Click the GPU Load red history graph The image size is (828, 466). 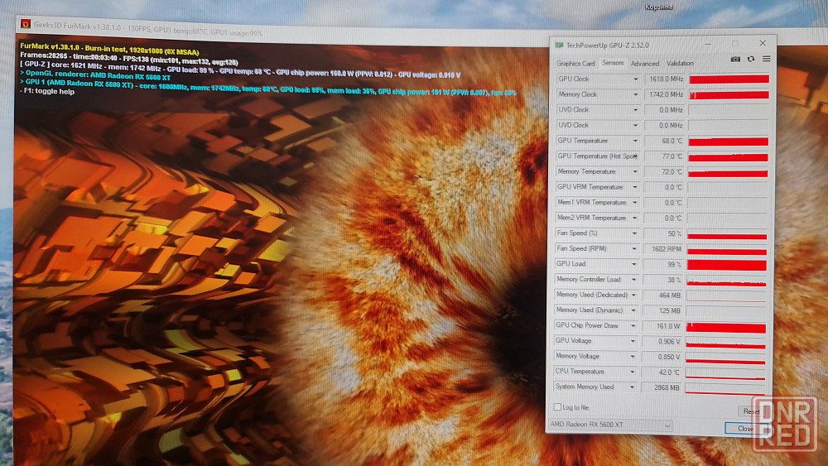(x=727, y=264)
